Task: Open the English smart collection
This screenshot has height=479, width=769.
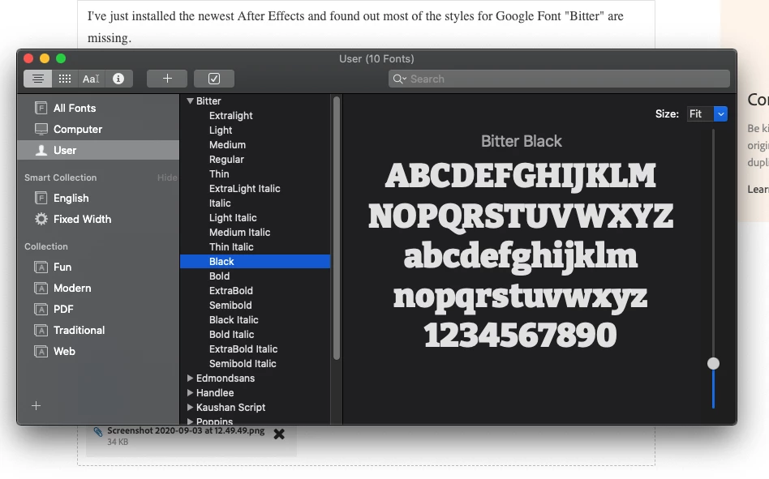Action: (x=98, y=199)
